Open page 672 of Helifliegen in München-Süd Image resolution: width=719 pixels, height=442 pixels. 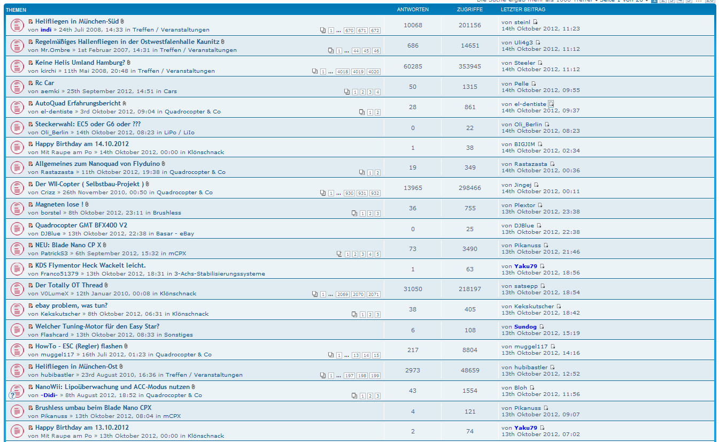[375, 31]
